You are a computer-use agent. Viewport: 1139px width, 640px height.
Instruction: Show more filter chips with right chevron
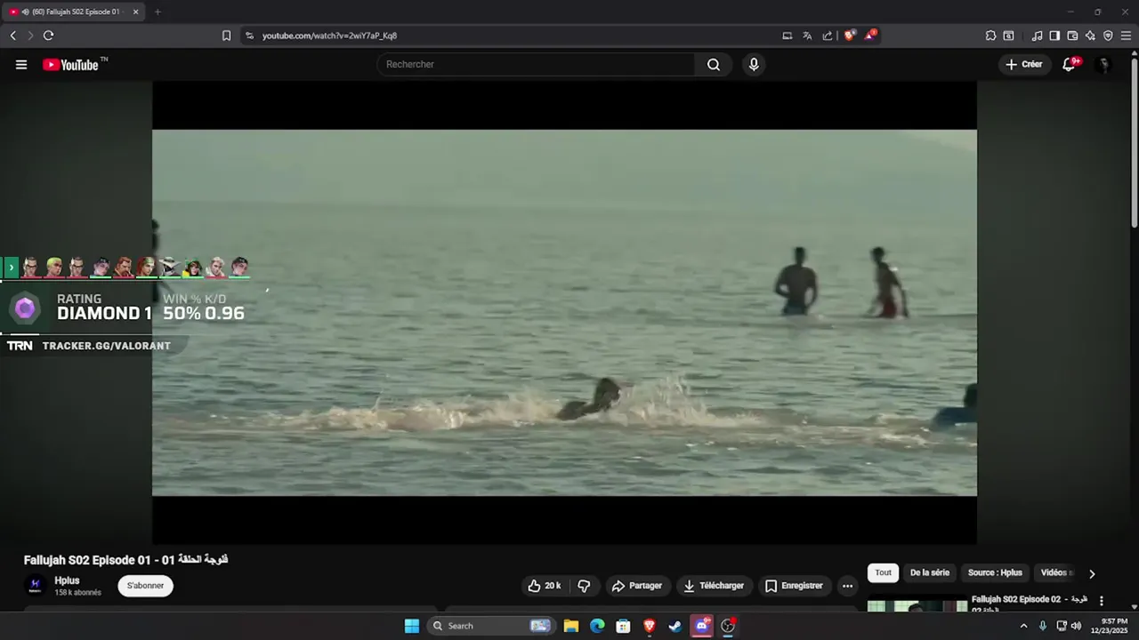tap(1092, 573)
